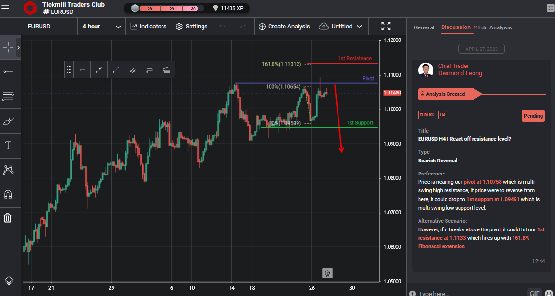Pick the horizontal ray in floating toolbar
The image size is (555, 296).
point(82,70)
